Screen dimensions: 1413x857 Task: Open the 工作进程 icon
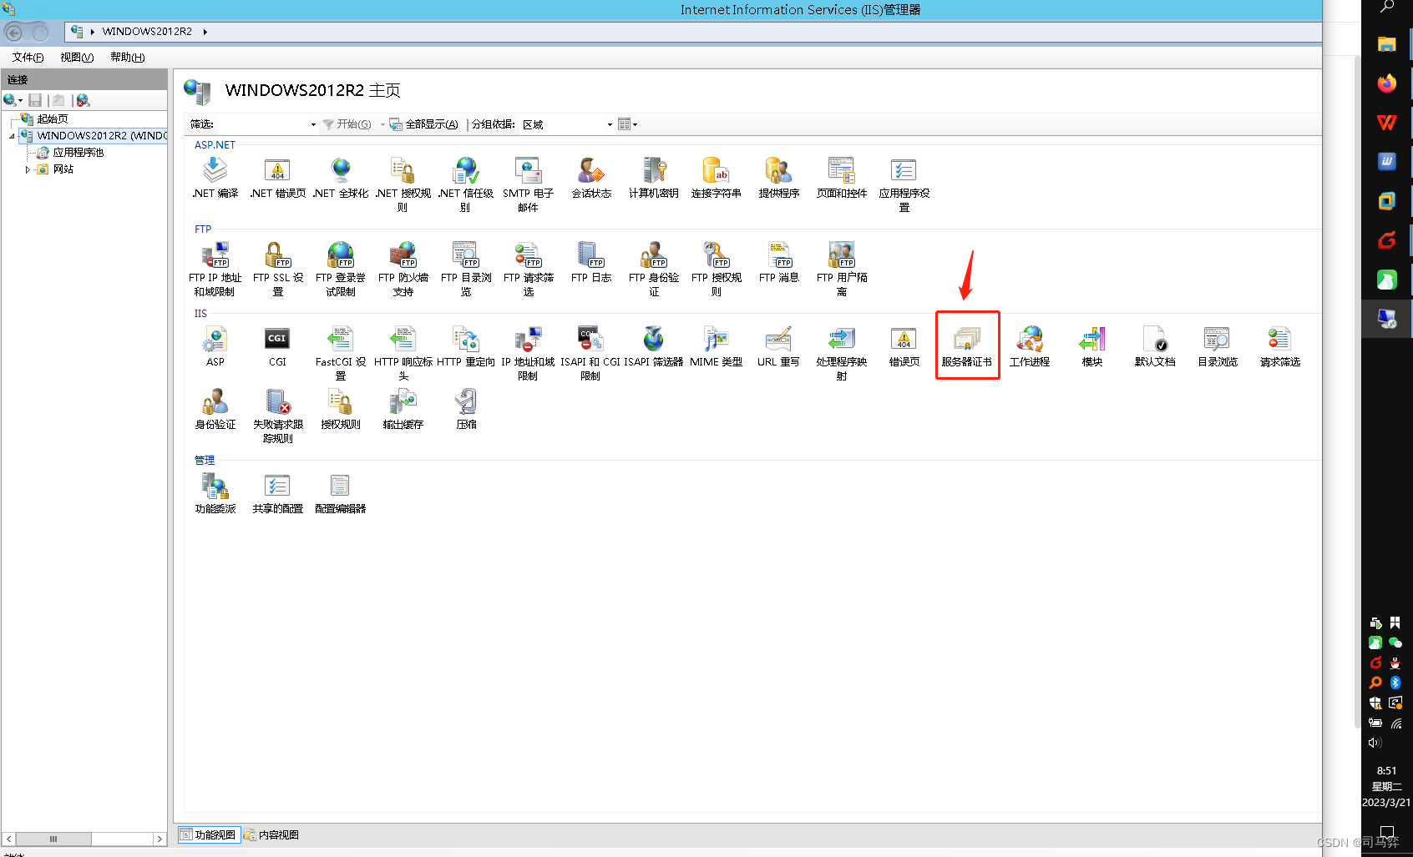[x=1030, y=346]
